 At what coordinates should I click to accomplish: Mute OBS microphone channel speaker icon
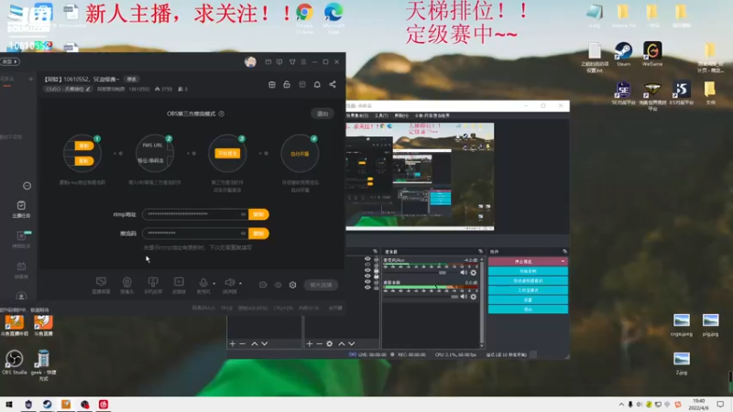[464, 273]
